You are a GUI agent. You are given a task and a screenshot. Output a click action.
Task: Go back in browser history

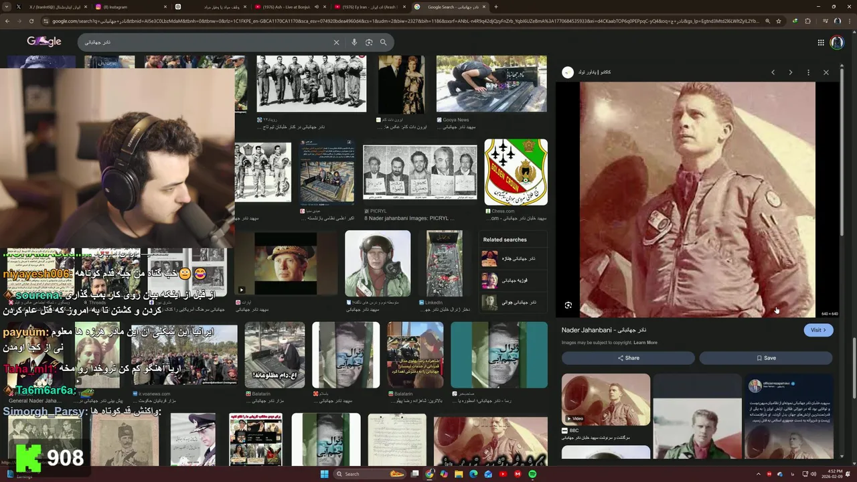point(7,21)
